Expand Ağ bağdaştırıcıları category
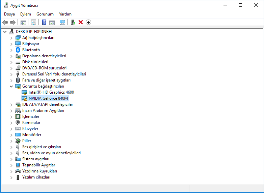Image resolution: width=264 pixels, height=193 pixels. (x=11, y=38)
